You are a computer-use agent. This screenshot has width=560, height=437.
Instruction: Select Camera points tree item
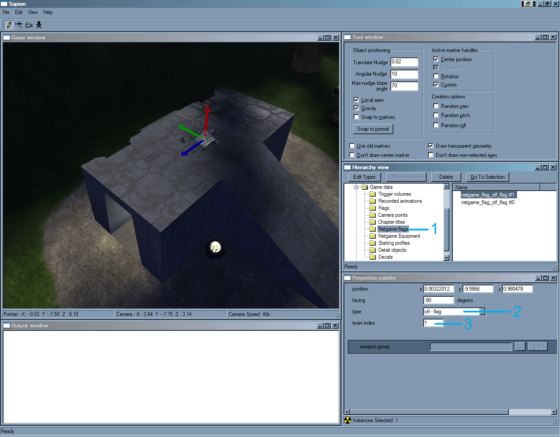[393, 215]
